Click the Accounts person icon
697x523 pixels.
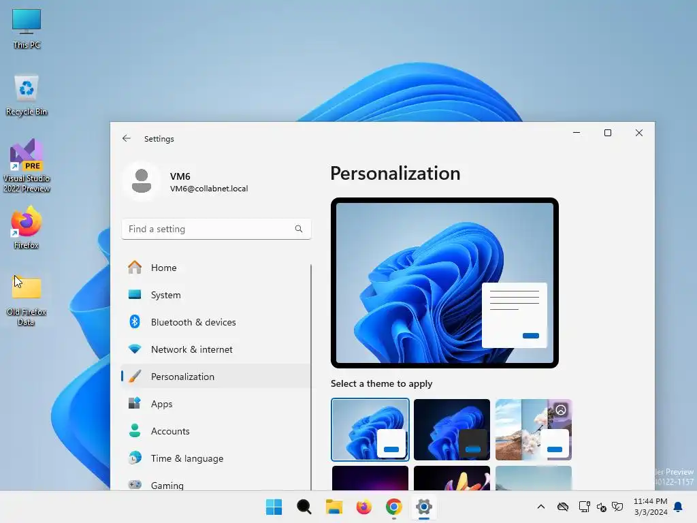coord(135,430)
